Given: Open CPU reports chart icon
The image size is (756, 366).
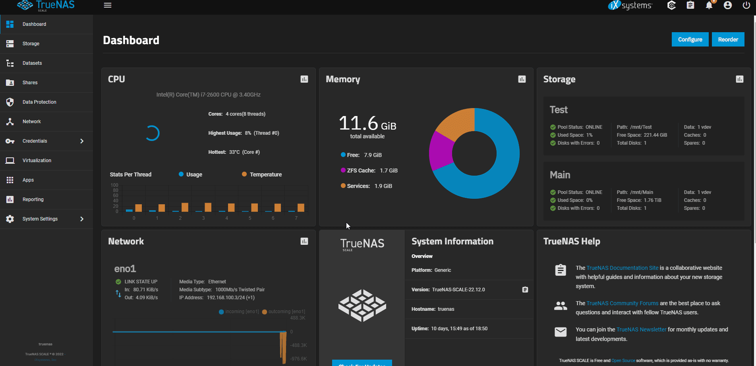Looking at the screenshot, I should [304, 79].
